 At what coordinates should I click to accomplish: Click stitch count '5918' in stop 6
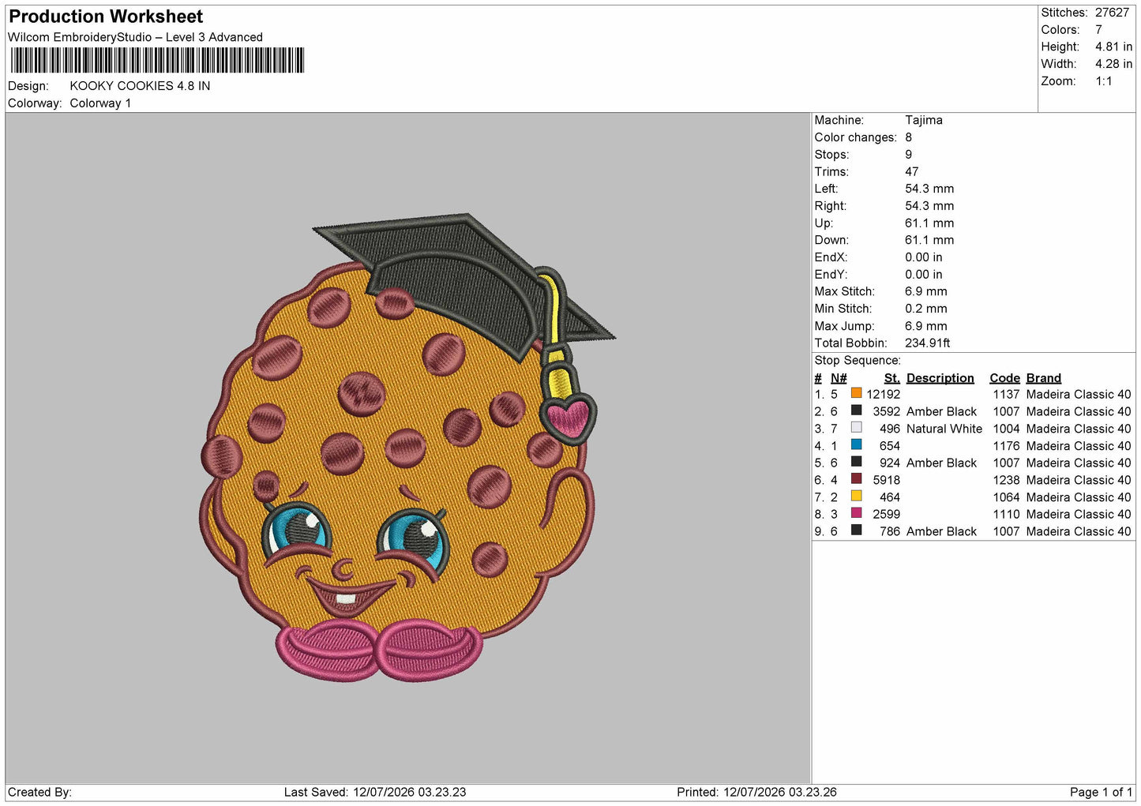pos(887,480)
